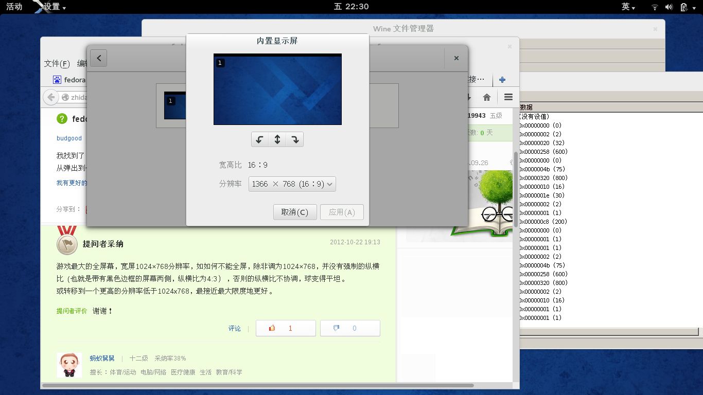
Task: Select the value 0x00000020 (32)
Action: click(x=542, y=143)
